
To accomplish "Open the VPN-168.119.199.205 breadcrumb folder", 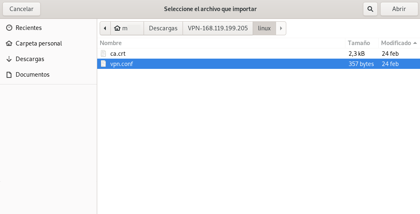I will pyautogui.click(x=218, y=28).
